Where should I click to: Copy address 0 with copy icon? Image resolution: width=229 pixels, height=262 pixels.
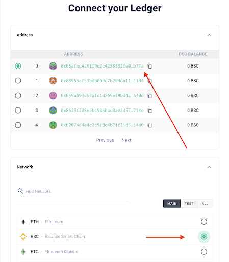pyautogui.click(x=149, y=66)
